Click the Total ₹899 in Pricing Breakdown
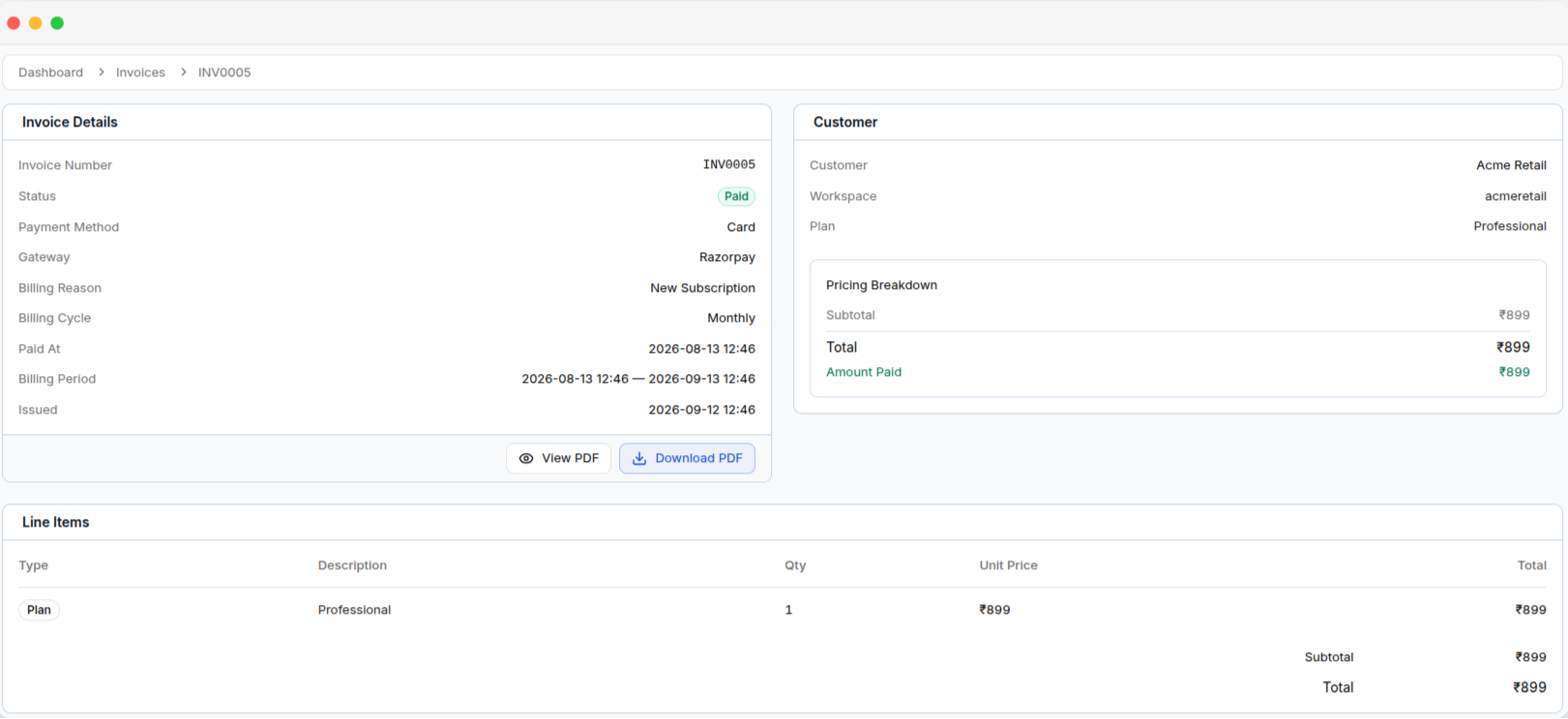 tap(1513, 347)
